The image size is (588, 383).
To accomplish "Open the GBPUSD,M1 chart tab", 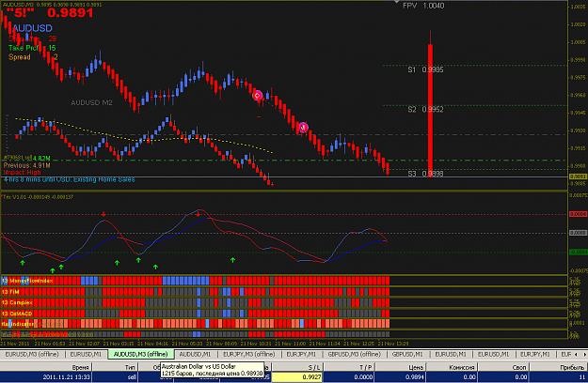I will [x=407, y=354].
